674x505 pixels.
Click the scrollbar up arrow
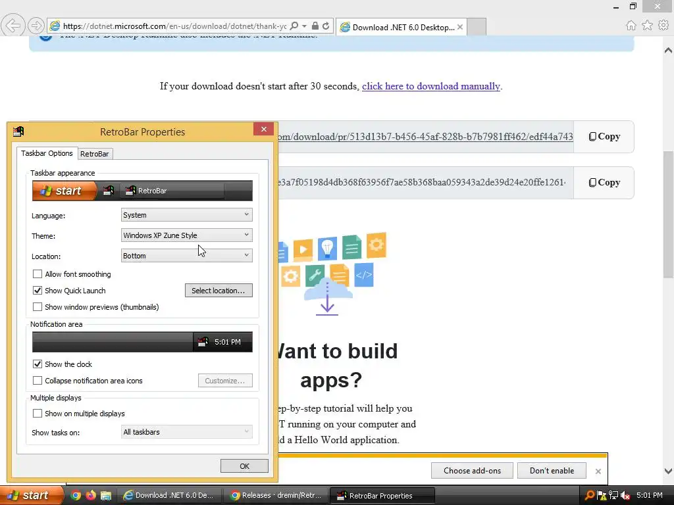[x=668, y=51]
